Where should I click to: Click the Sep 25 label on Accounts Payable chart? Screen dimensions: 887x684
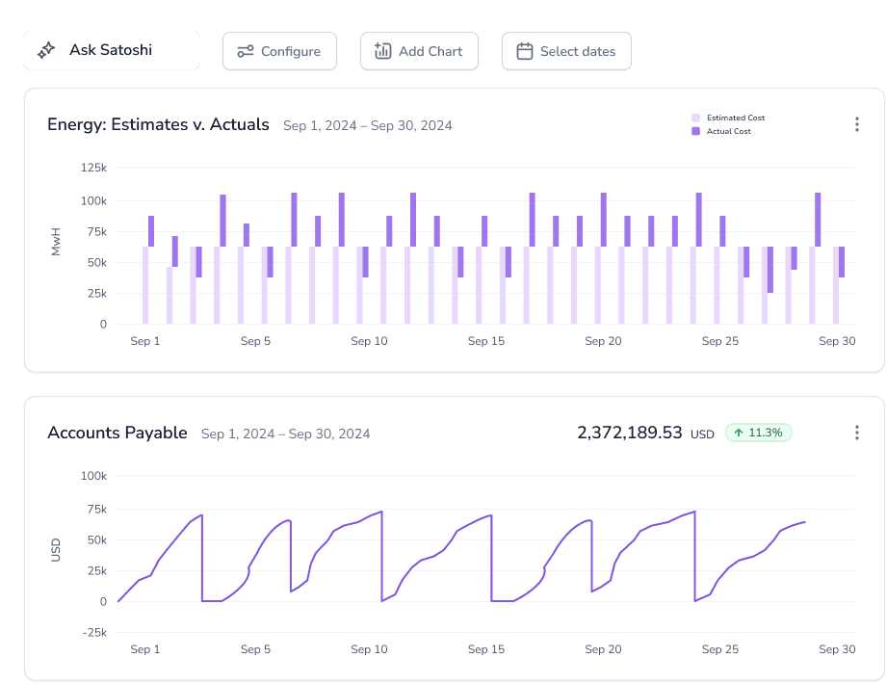coord(720,649)
